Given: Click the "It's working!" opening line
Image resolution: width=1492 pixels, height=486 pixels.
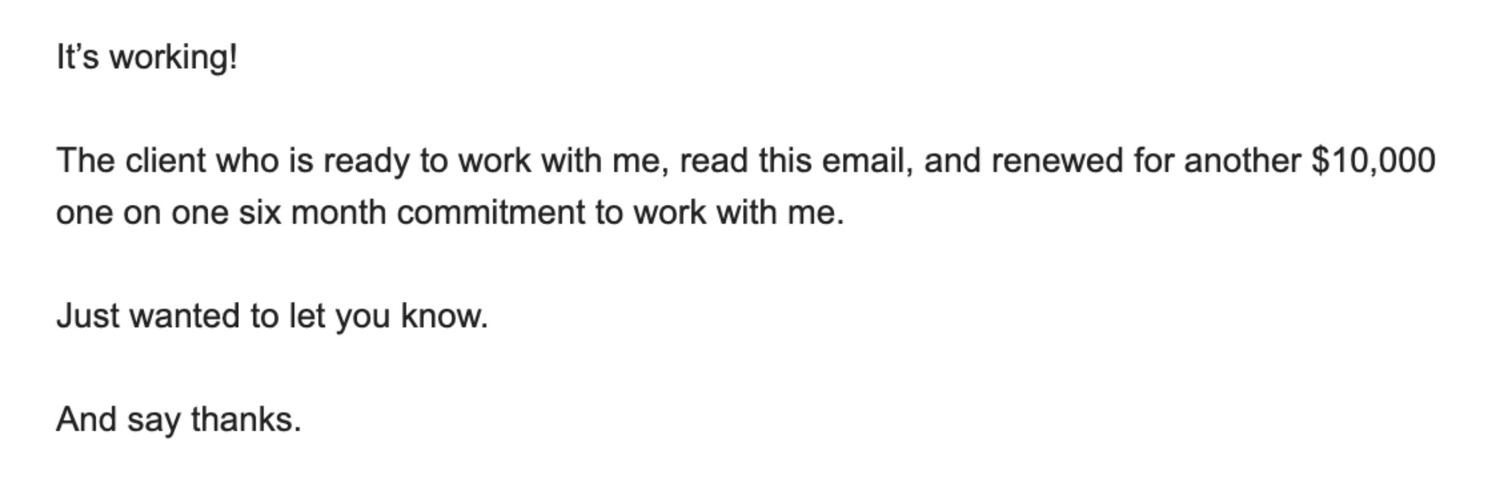Looking at the screenshot, I should 146,58.
